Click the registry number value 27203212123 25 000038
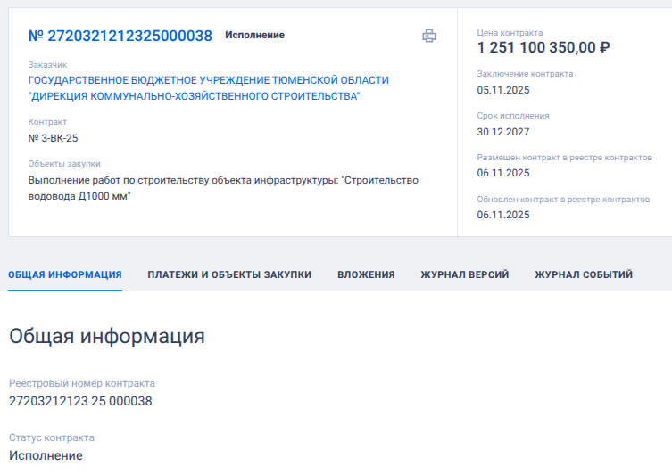This screenshot has height=474, width=672. 80,401
